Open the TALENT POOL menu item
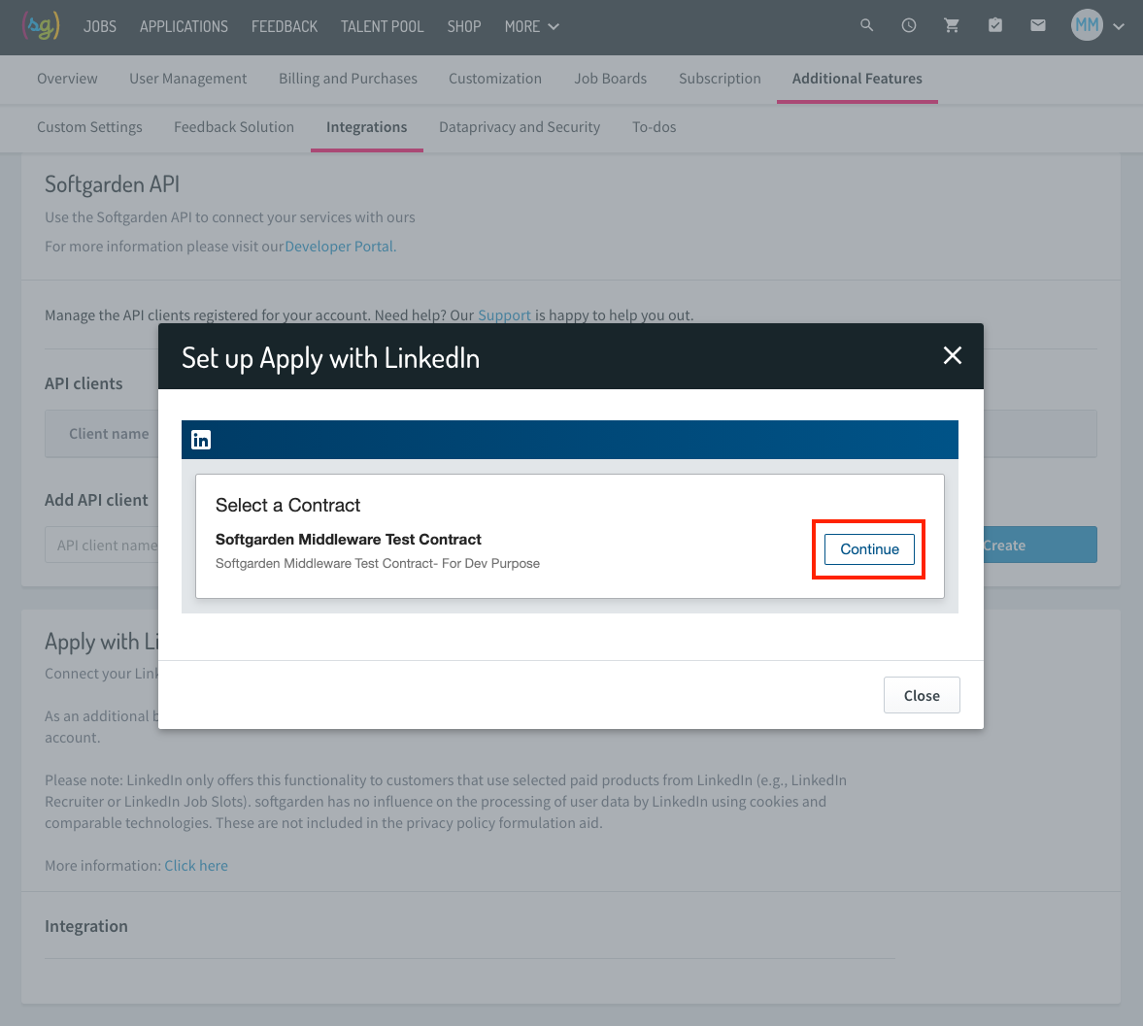The height and width of the screenshot is (1026, 1143). coord(382,27)
